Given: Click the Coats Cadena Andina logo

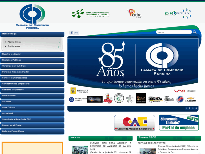Looking at the screenshot, I should coord(78,99).
